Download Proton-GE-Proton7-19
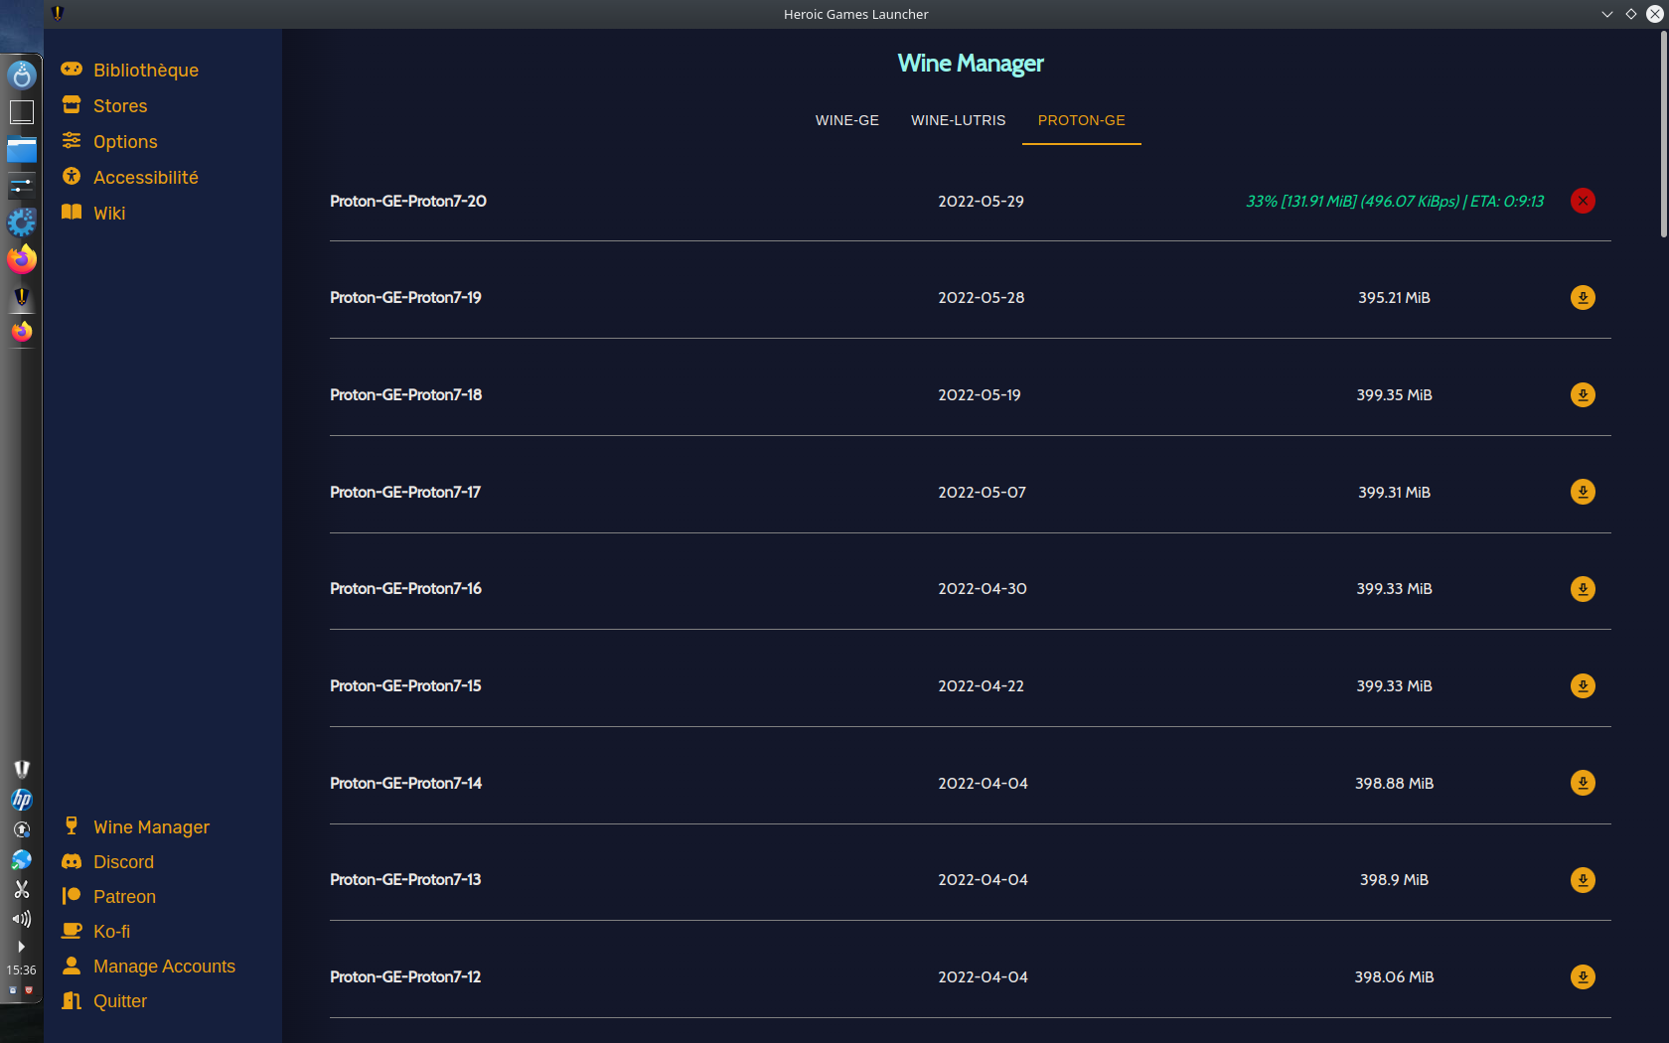Viewport: 1669px width, 1043px height. (1583, 298)
